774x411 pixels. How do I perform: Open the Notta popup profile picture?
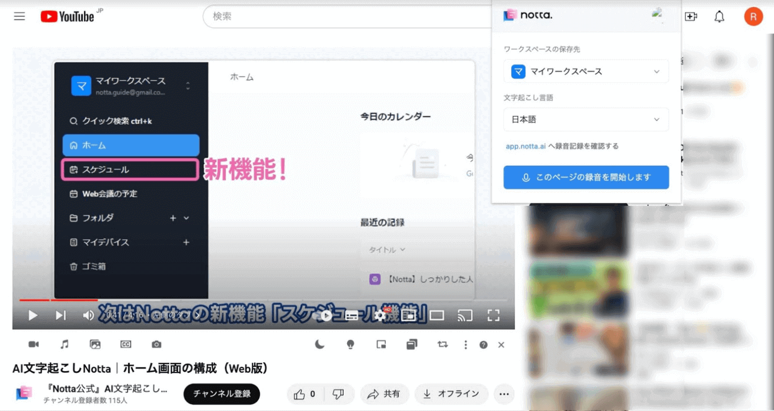click(x=658, y=15)
